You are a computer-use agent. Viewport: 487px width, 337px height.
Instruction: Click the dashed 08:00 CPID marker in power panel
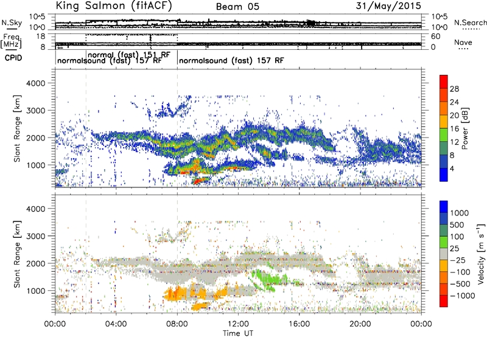[177, 128]
